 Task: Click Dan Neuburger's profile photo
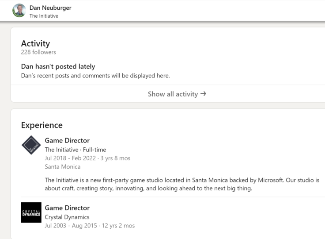click(x=19, y=10)
